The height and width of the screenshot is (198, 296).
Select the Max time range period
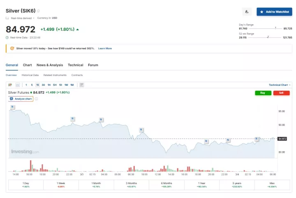272,184
